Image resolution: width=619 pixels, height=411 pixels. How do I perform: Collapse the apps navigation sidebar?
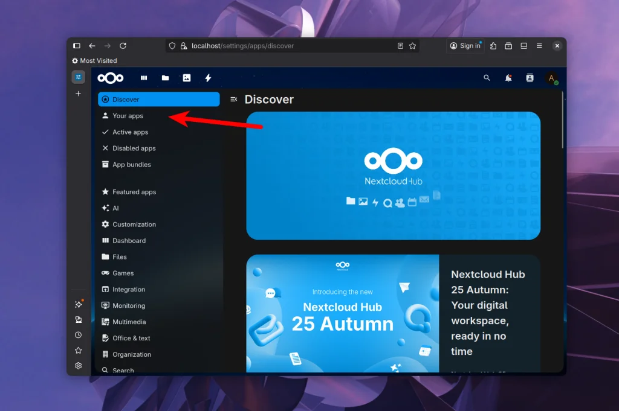click(x=233, y=100)
